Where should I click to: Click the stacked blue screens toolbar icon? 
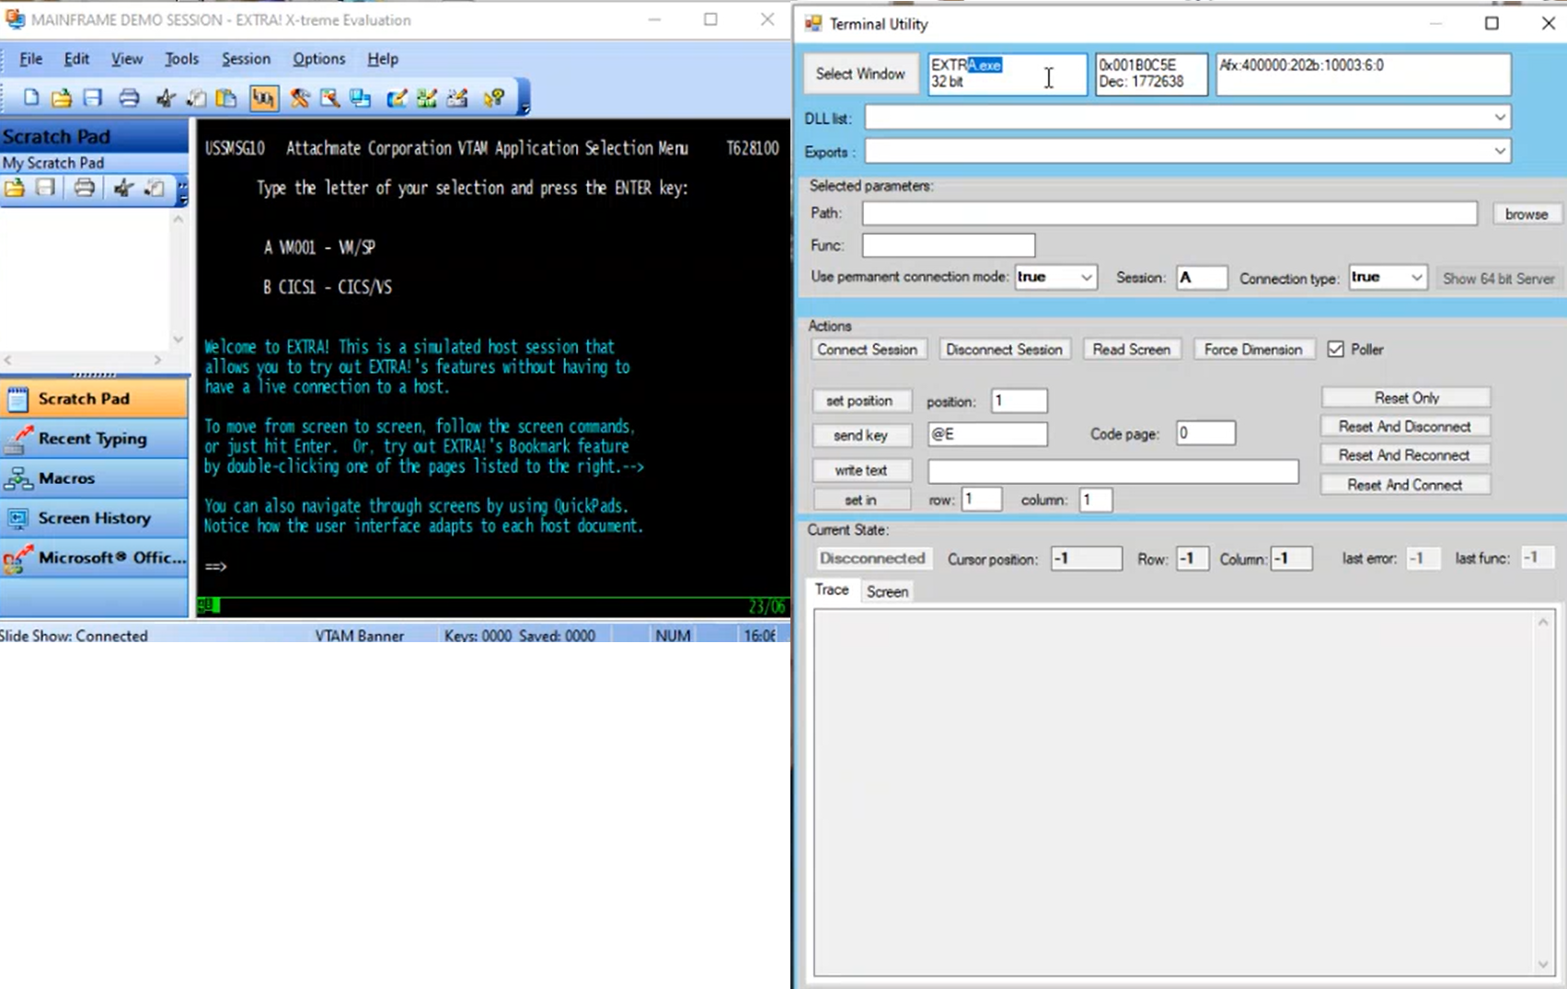coord(361,98)
